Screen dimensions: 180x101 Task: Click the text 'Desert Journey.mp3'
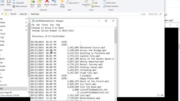tap(91, 64)
